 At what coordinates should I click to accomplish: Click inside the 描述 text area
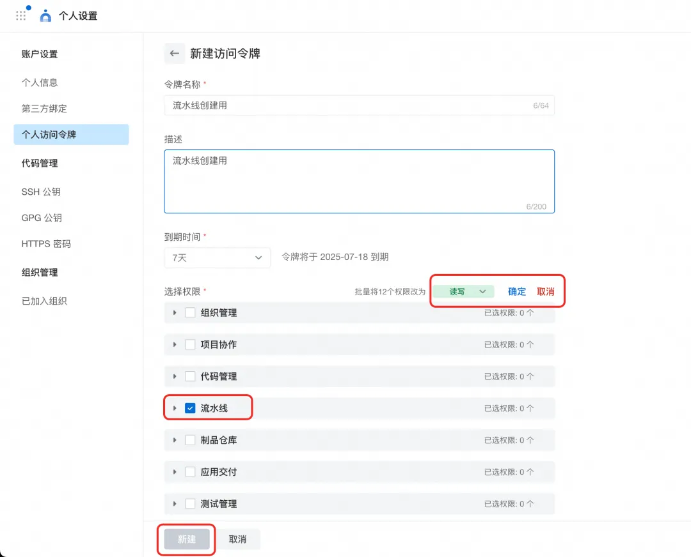coord(359,181)
